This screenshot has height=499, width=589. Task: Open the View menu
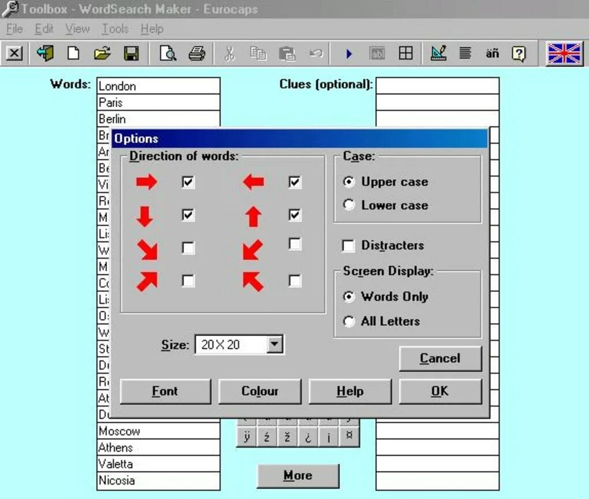click(77, 29)
